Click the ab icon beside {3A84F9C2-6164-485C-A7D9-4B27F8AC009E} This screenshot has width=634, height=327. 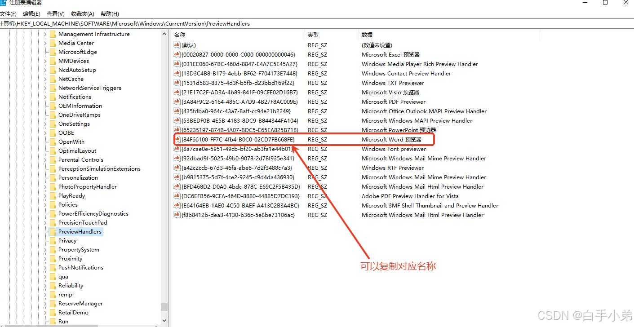click(x=177, y=102)
